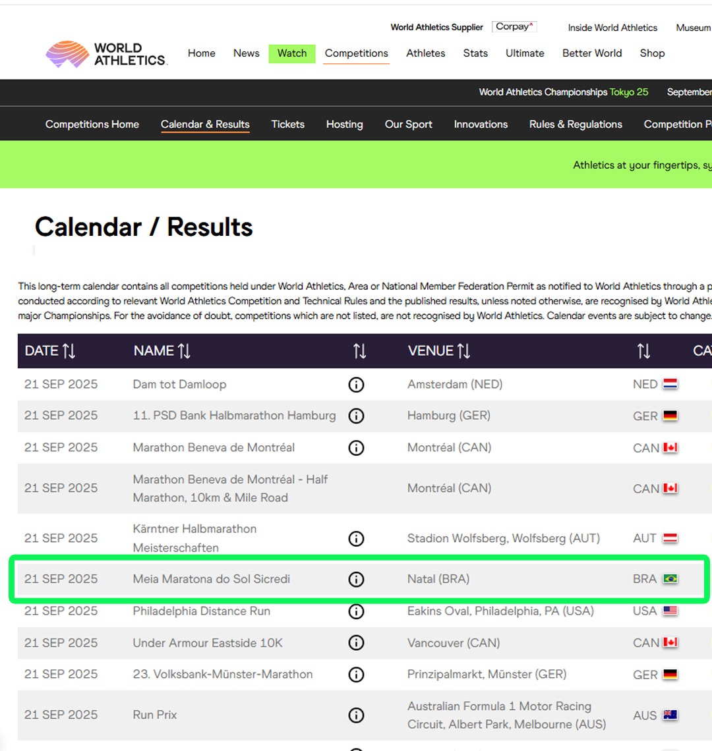Switch to the Tickets tab
712x751 pixels.
pyautogui.click(x=287, y=125)
